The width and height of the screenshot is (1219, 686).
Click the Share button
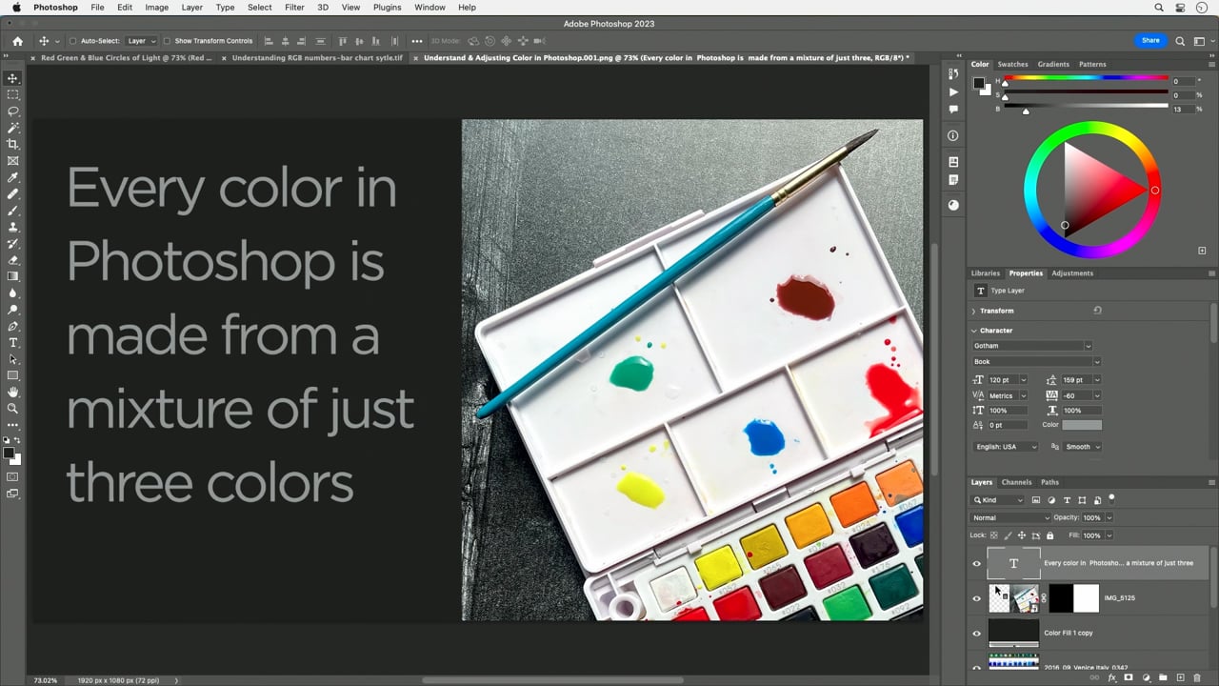click(x=1150, y=41)
